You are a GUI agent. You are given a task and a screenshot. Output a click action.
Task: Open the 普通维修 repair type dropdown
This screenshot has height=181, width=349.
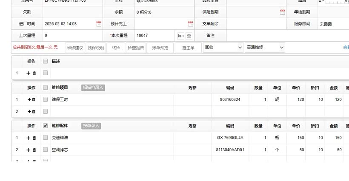pyautogui.click(x=264, y=48)
